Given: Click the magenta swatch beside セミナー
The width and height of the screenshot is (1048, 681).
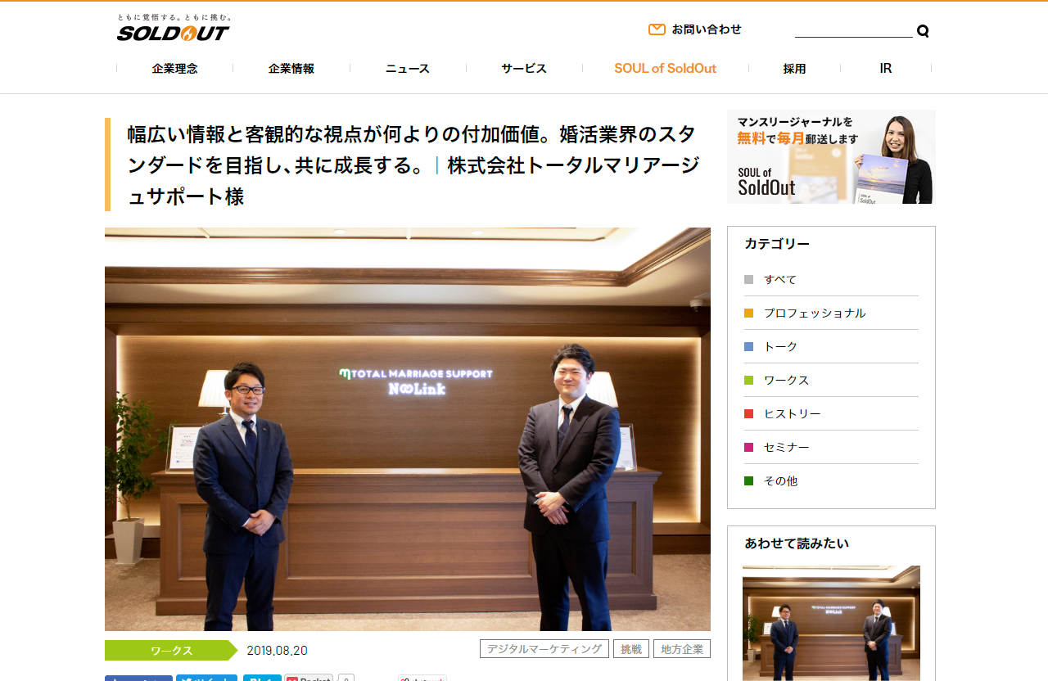Looking at the screenshot, I should coord(748,447).
